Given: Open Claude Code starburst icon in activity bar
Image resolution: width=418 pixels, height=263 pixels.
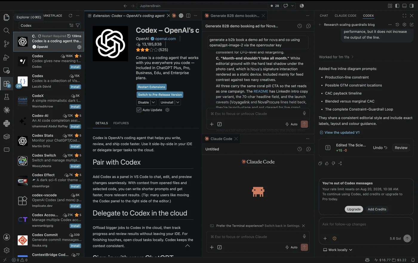Looking at the screenshot, I should pos(6,110).
